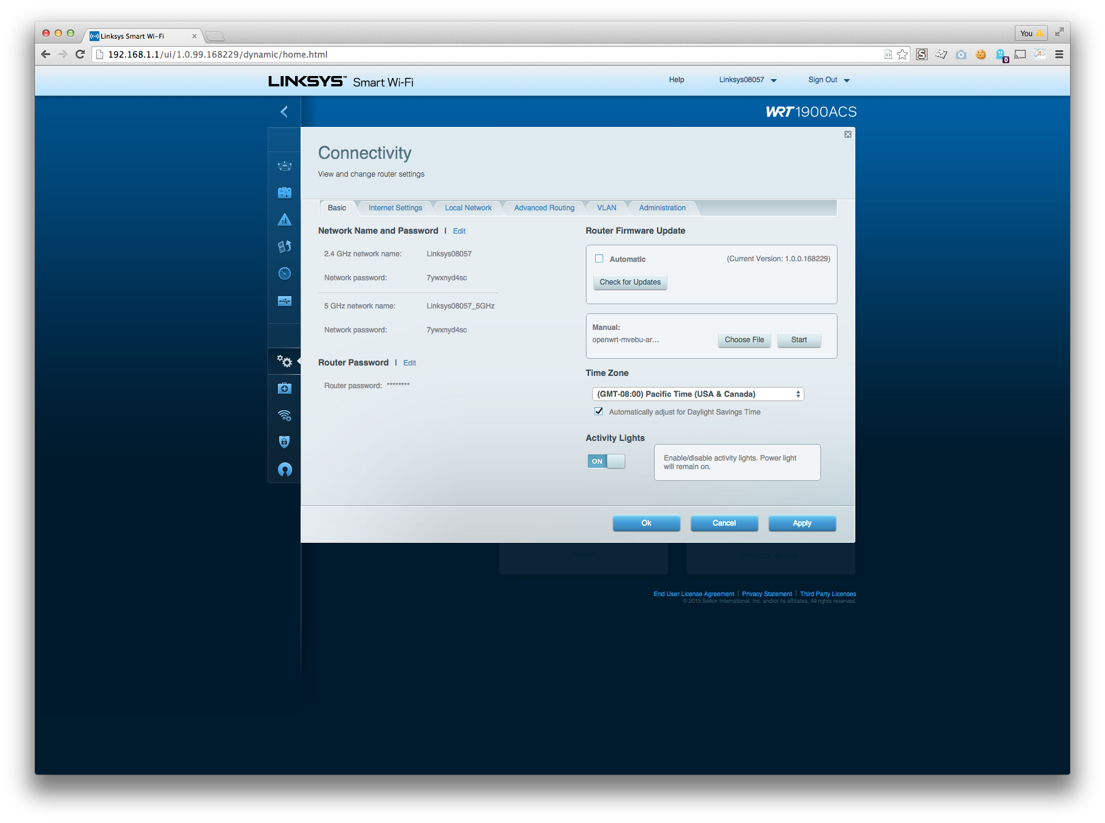Click the camera screenshot extension icon
This screenshot has height=823, width=1105.
961,55
